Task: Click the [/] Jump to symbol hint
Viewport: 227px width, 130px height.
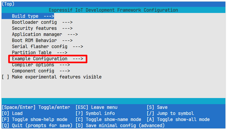Action: [x=170, y=113]
